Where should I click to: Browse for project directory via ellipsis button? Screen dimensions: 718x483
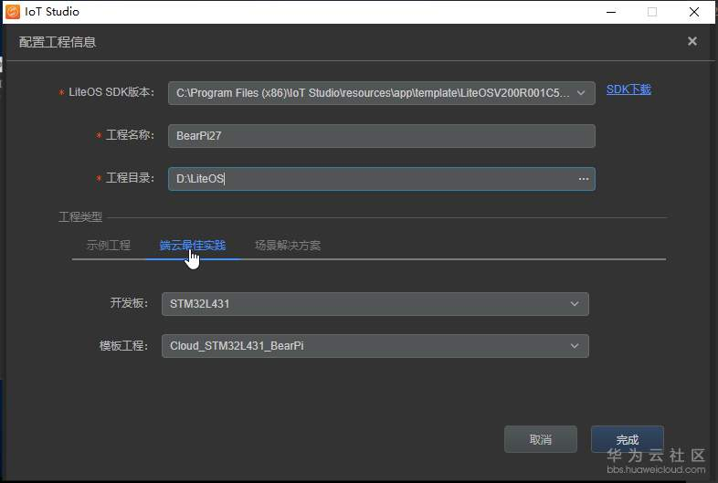pos(584,179)
